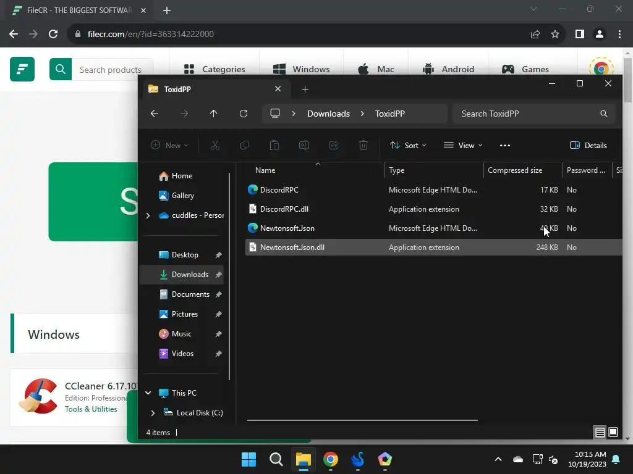Reload the FileCR page in Chrome
This screenshot has width=633, height=474.
click(53, 35)
